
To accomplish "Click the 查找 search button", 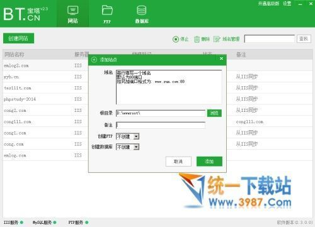I will click(x=304, y=39).
